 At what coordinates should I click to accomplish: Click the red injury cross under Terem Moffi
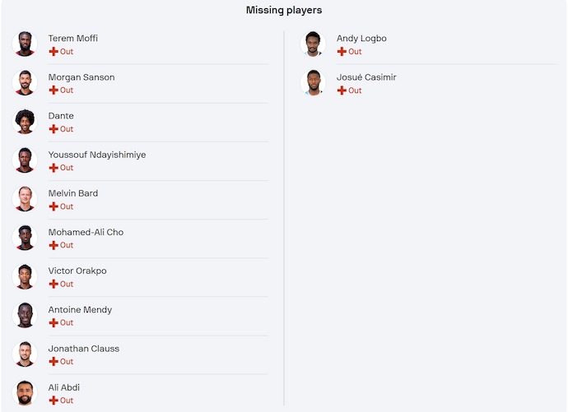click(x=54, y=52)
